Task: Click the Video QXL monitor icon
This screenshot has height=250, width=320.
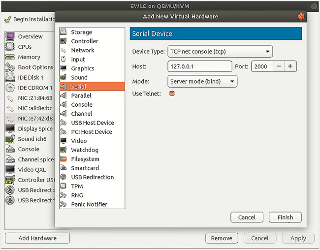Action: coord(10,170)
